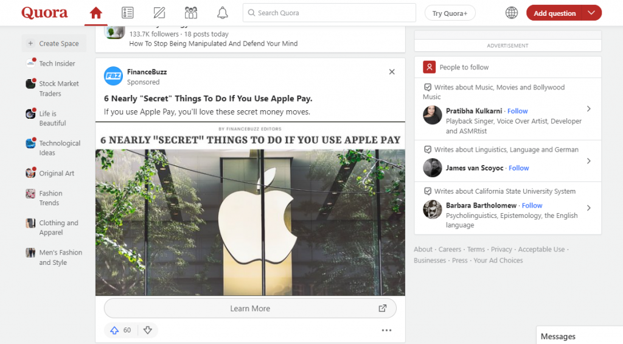Viewport: 623px width, 344px height.
Task: Expand the Add question dropdown arrow
Action: point(591,13)
